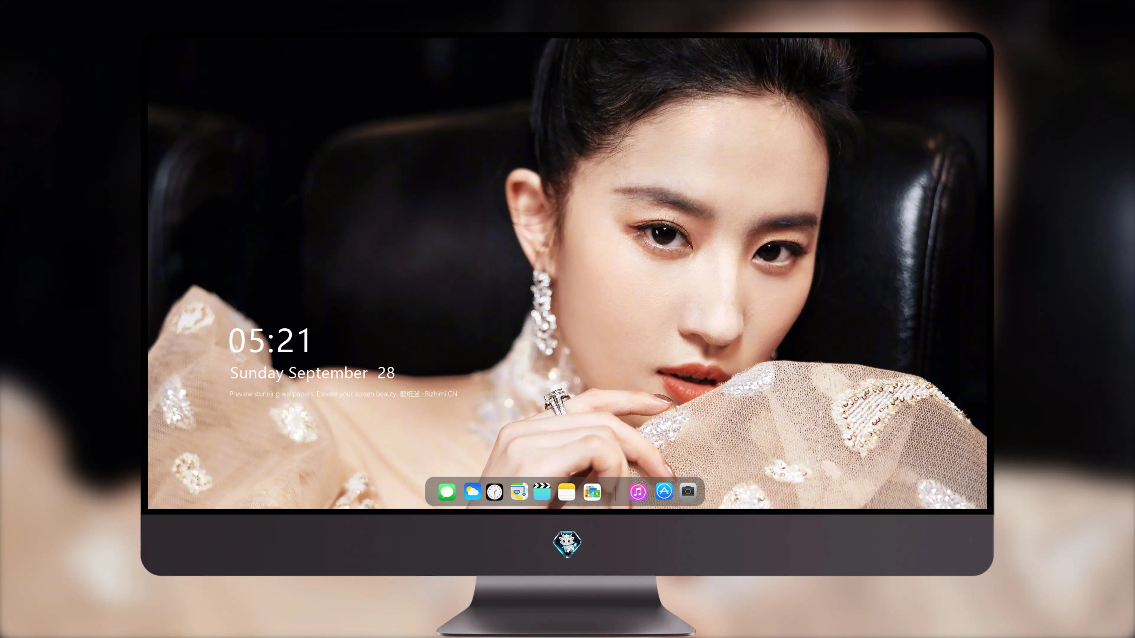Open the Photo Booth postcards icon
1135x638 pixels.
[x=592, y=492]
